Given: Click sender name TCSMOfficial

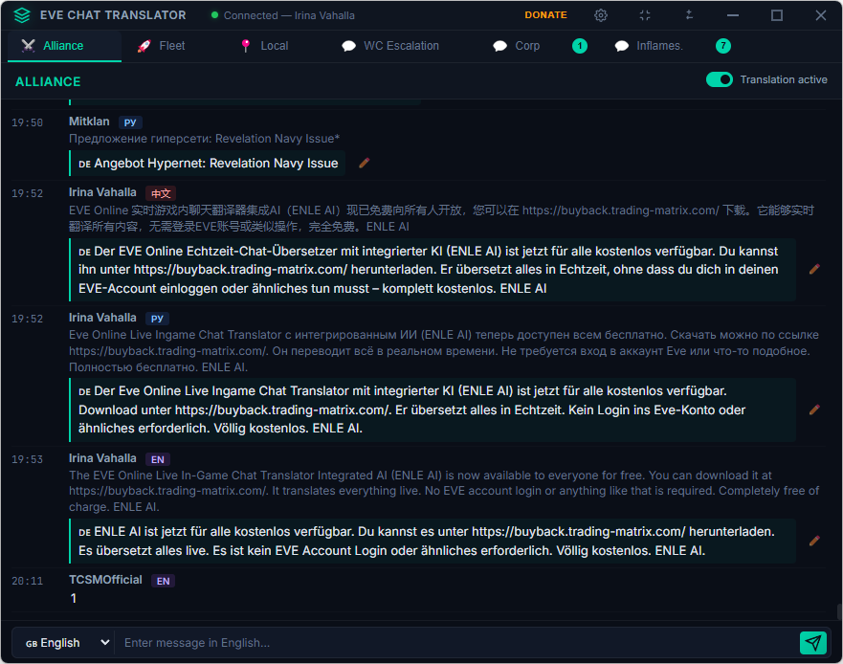Looking at the screenshot, I should click(105, 580).
